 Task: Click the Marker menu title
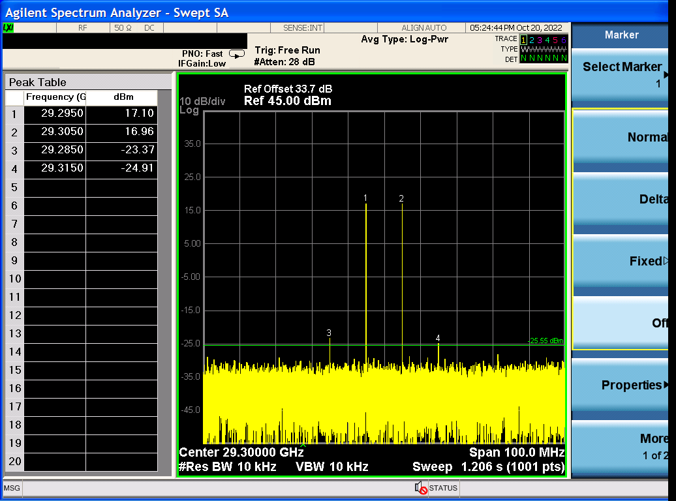tap(621, 35)
